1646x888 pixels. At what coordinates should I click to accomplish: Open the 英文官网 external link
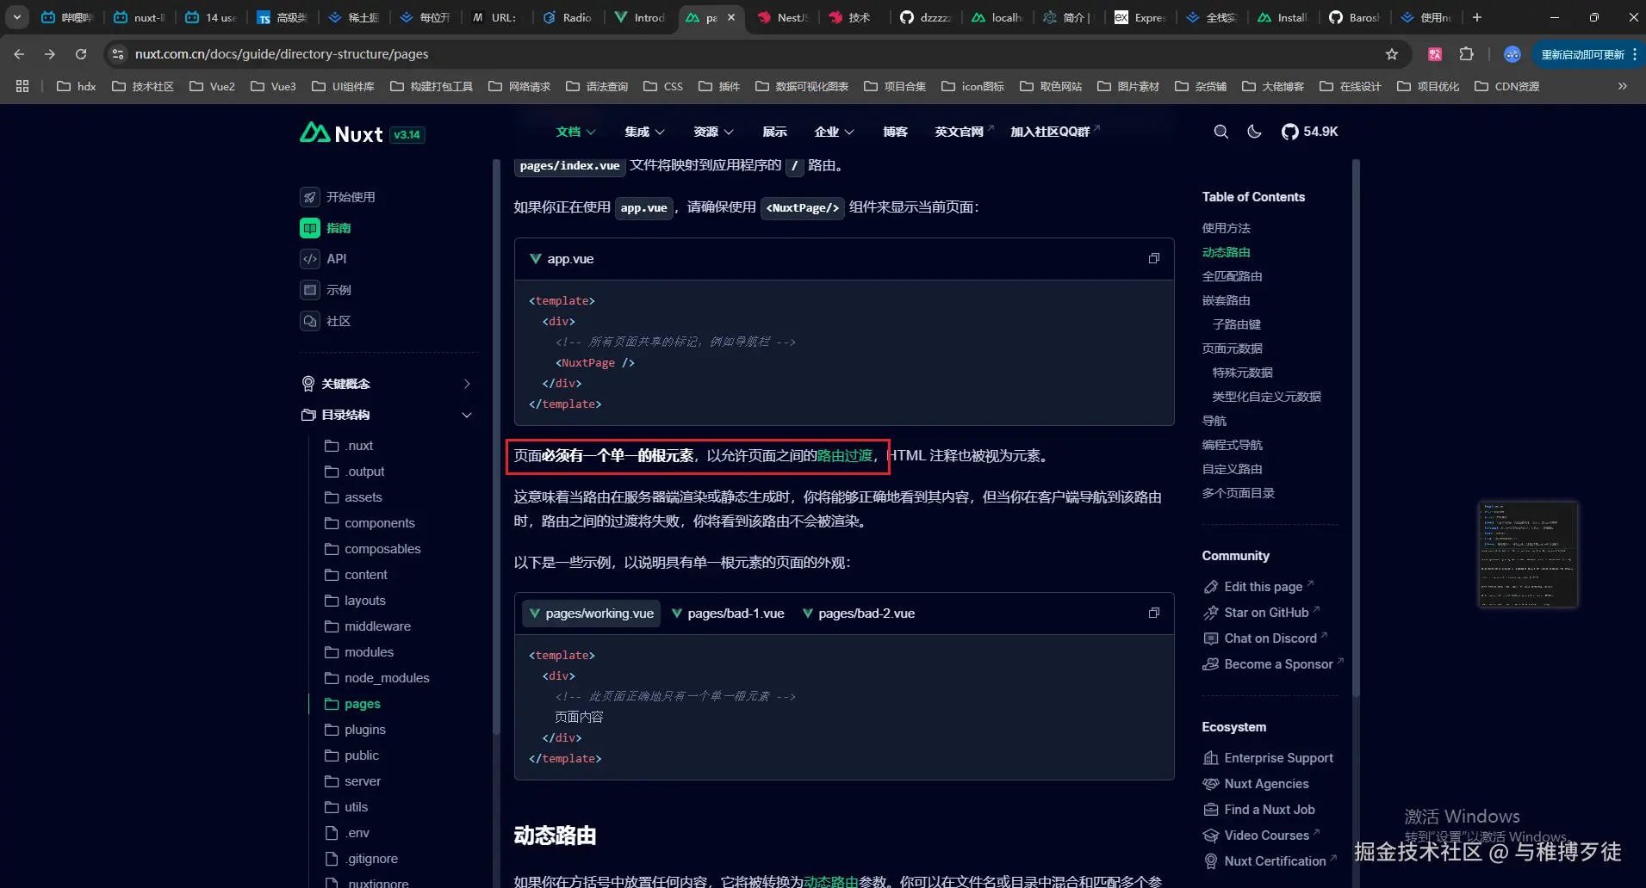[963, 132]
